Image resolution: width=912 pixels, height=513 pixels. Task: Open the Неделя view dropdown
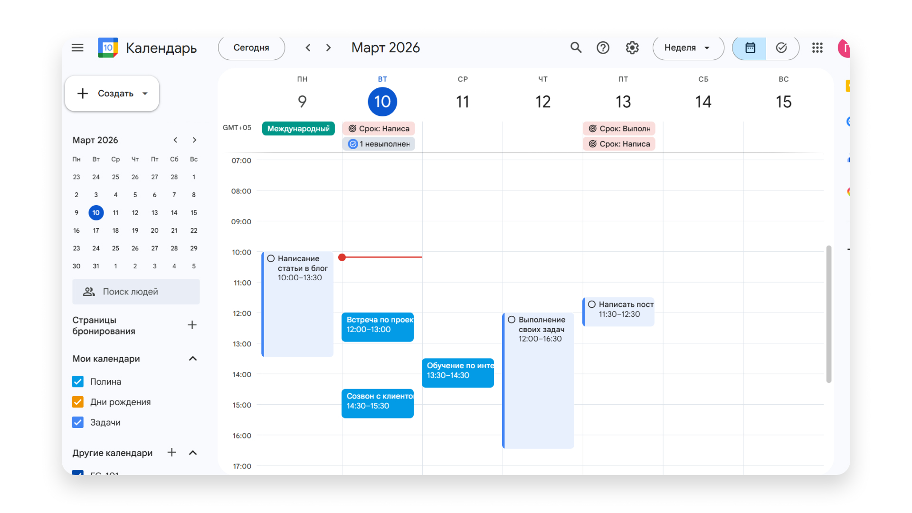[x=687, y=47]
